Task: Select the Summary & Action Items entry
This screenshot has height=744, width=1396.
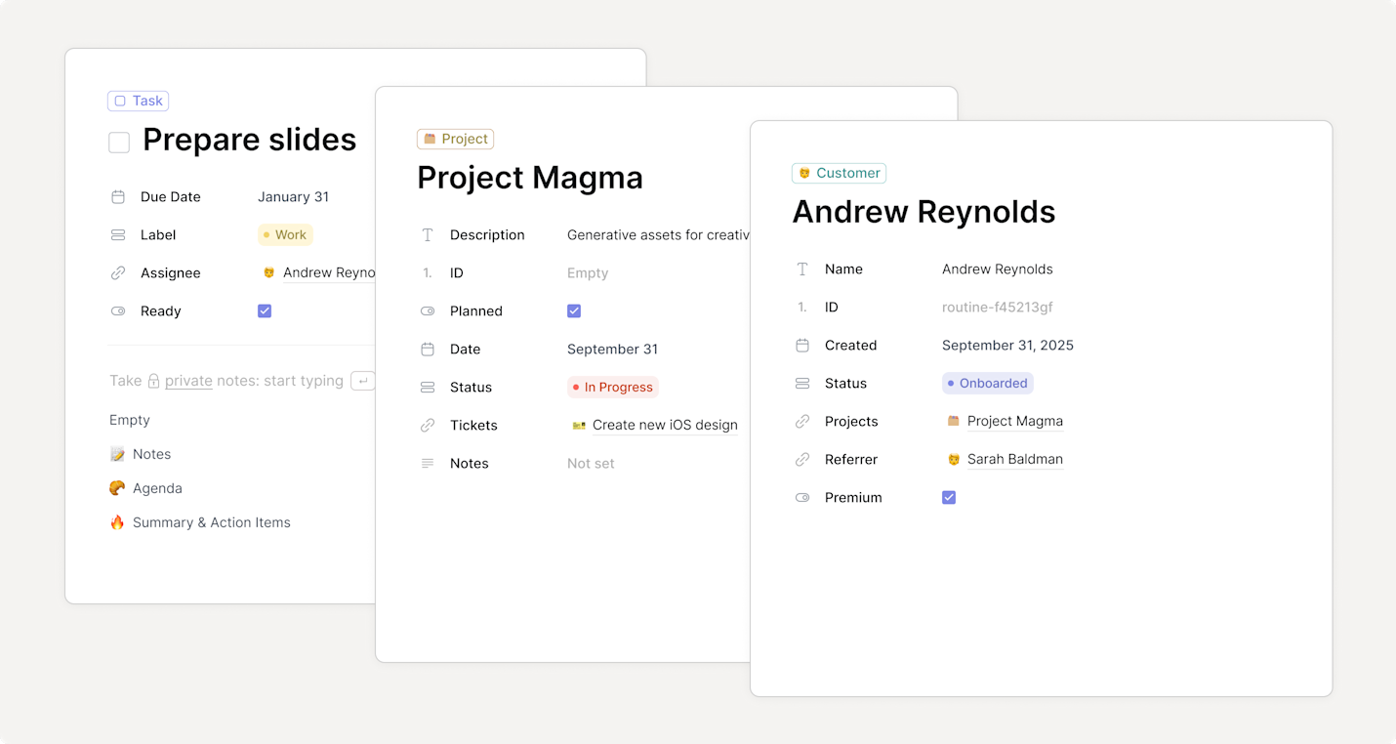Action: pyautogui.click(x=212, y=522)
